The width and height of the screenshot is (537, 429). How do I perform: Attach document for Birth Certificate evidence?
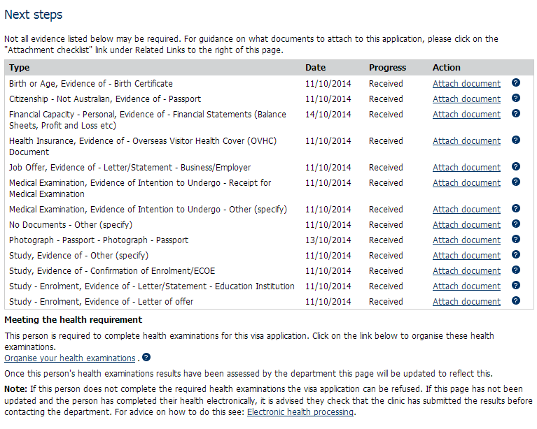[x=466, y=84]
